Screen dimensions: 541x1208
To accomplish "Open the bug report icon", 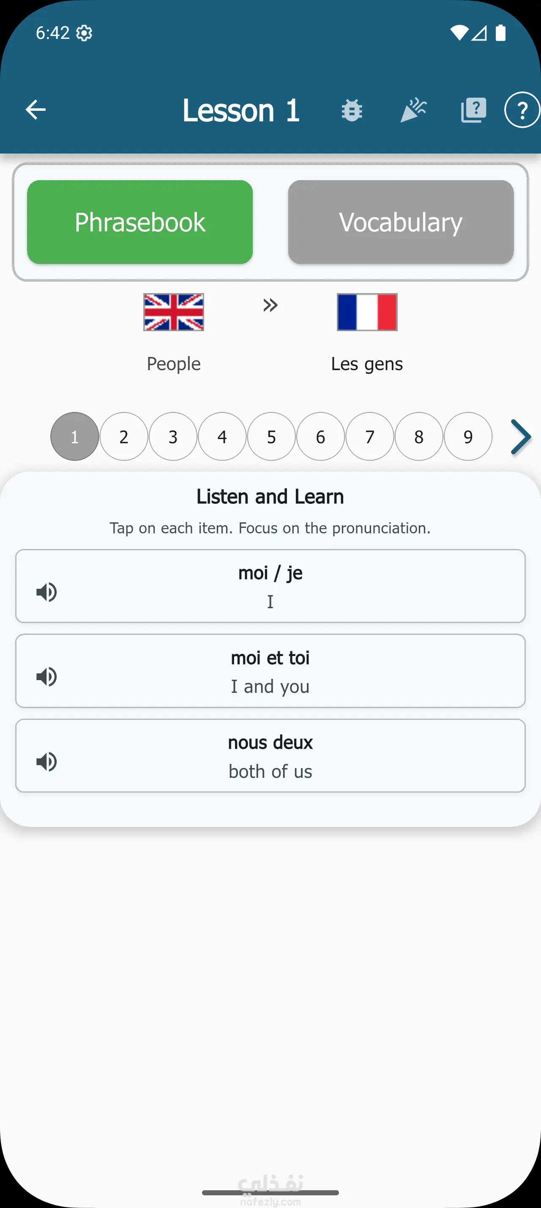I will pos(352,111).
